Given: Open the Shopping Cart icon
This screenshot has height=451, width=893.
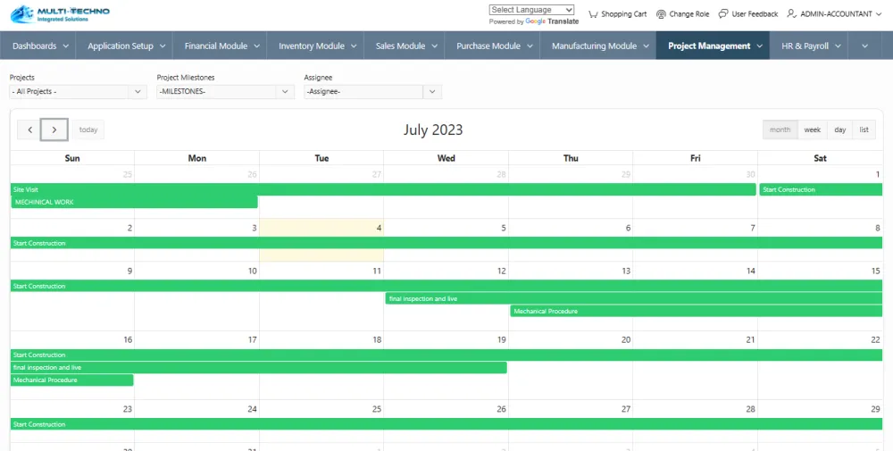Looking at the screenshot, I should coord(594,14).
